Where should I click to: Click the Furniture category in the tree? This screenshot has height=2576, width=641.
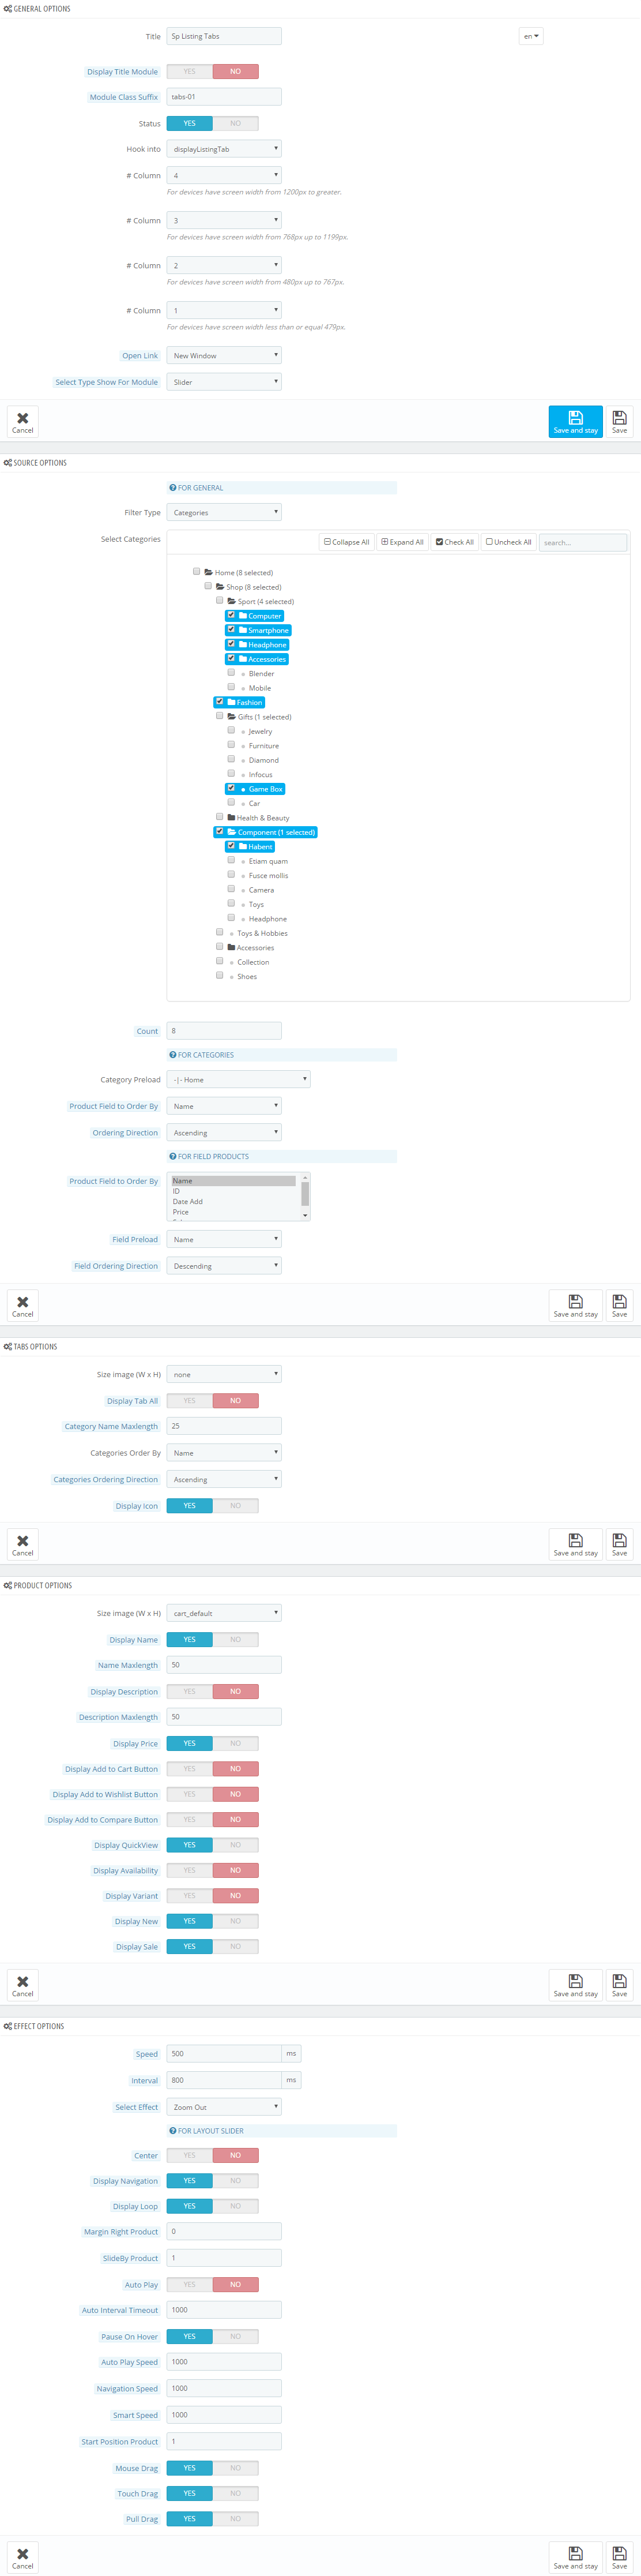click(x=263, y=746)
